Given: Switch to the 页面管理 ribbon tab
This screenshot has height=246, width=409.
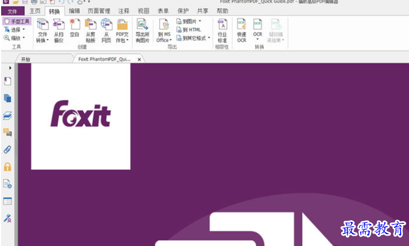Looking at the screenshot, I should click(99, 11).
